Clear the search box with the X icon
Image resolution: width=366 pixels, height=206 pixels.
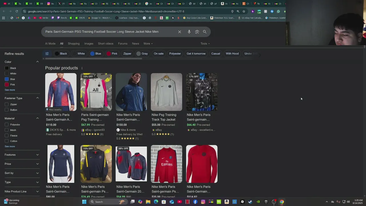[180, 32]
